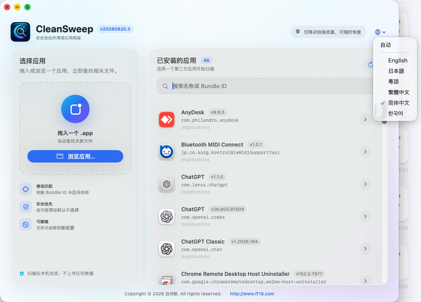Image resolution: width=421 pixels, height=302 pixels.
Task: Click jp.co.korg.KontrolBleMidiSupportTool bundle ID
Action: pos(230,152)
